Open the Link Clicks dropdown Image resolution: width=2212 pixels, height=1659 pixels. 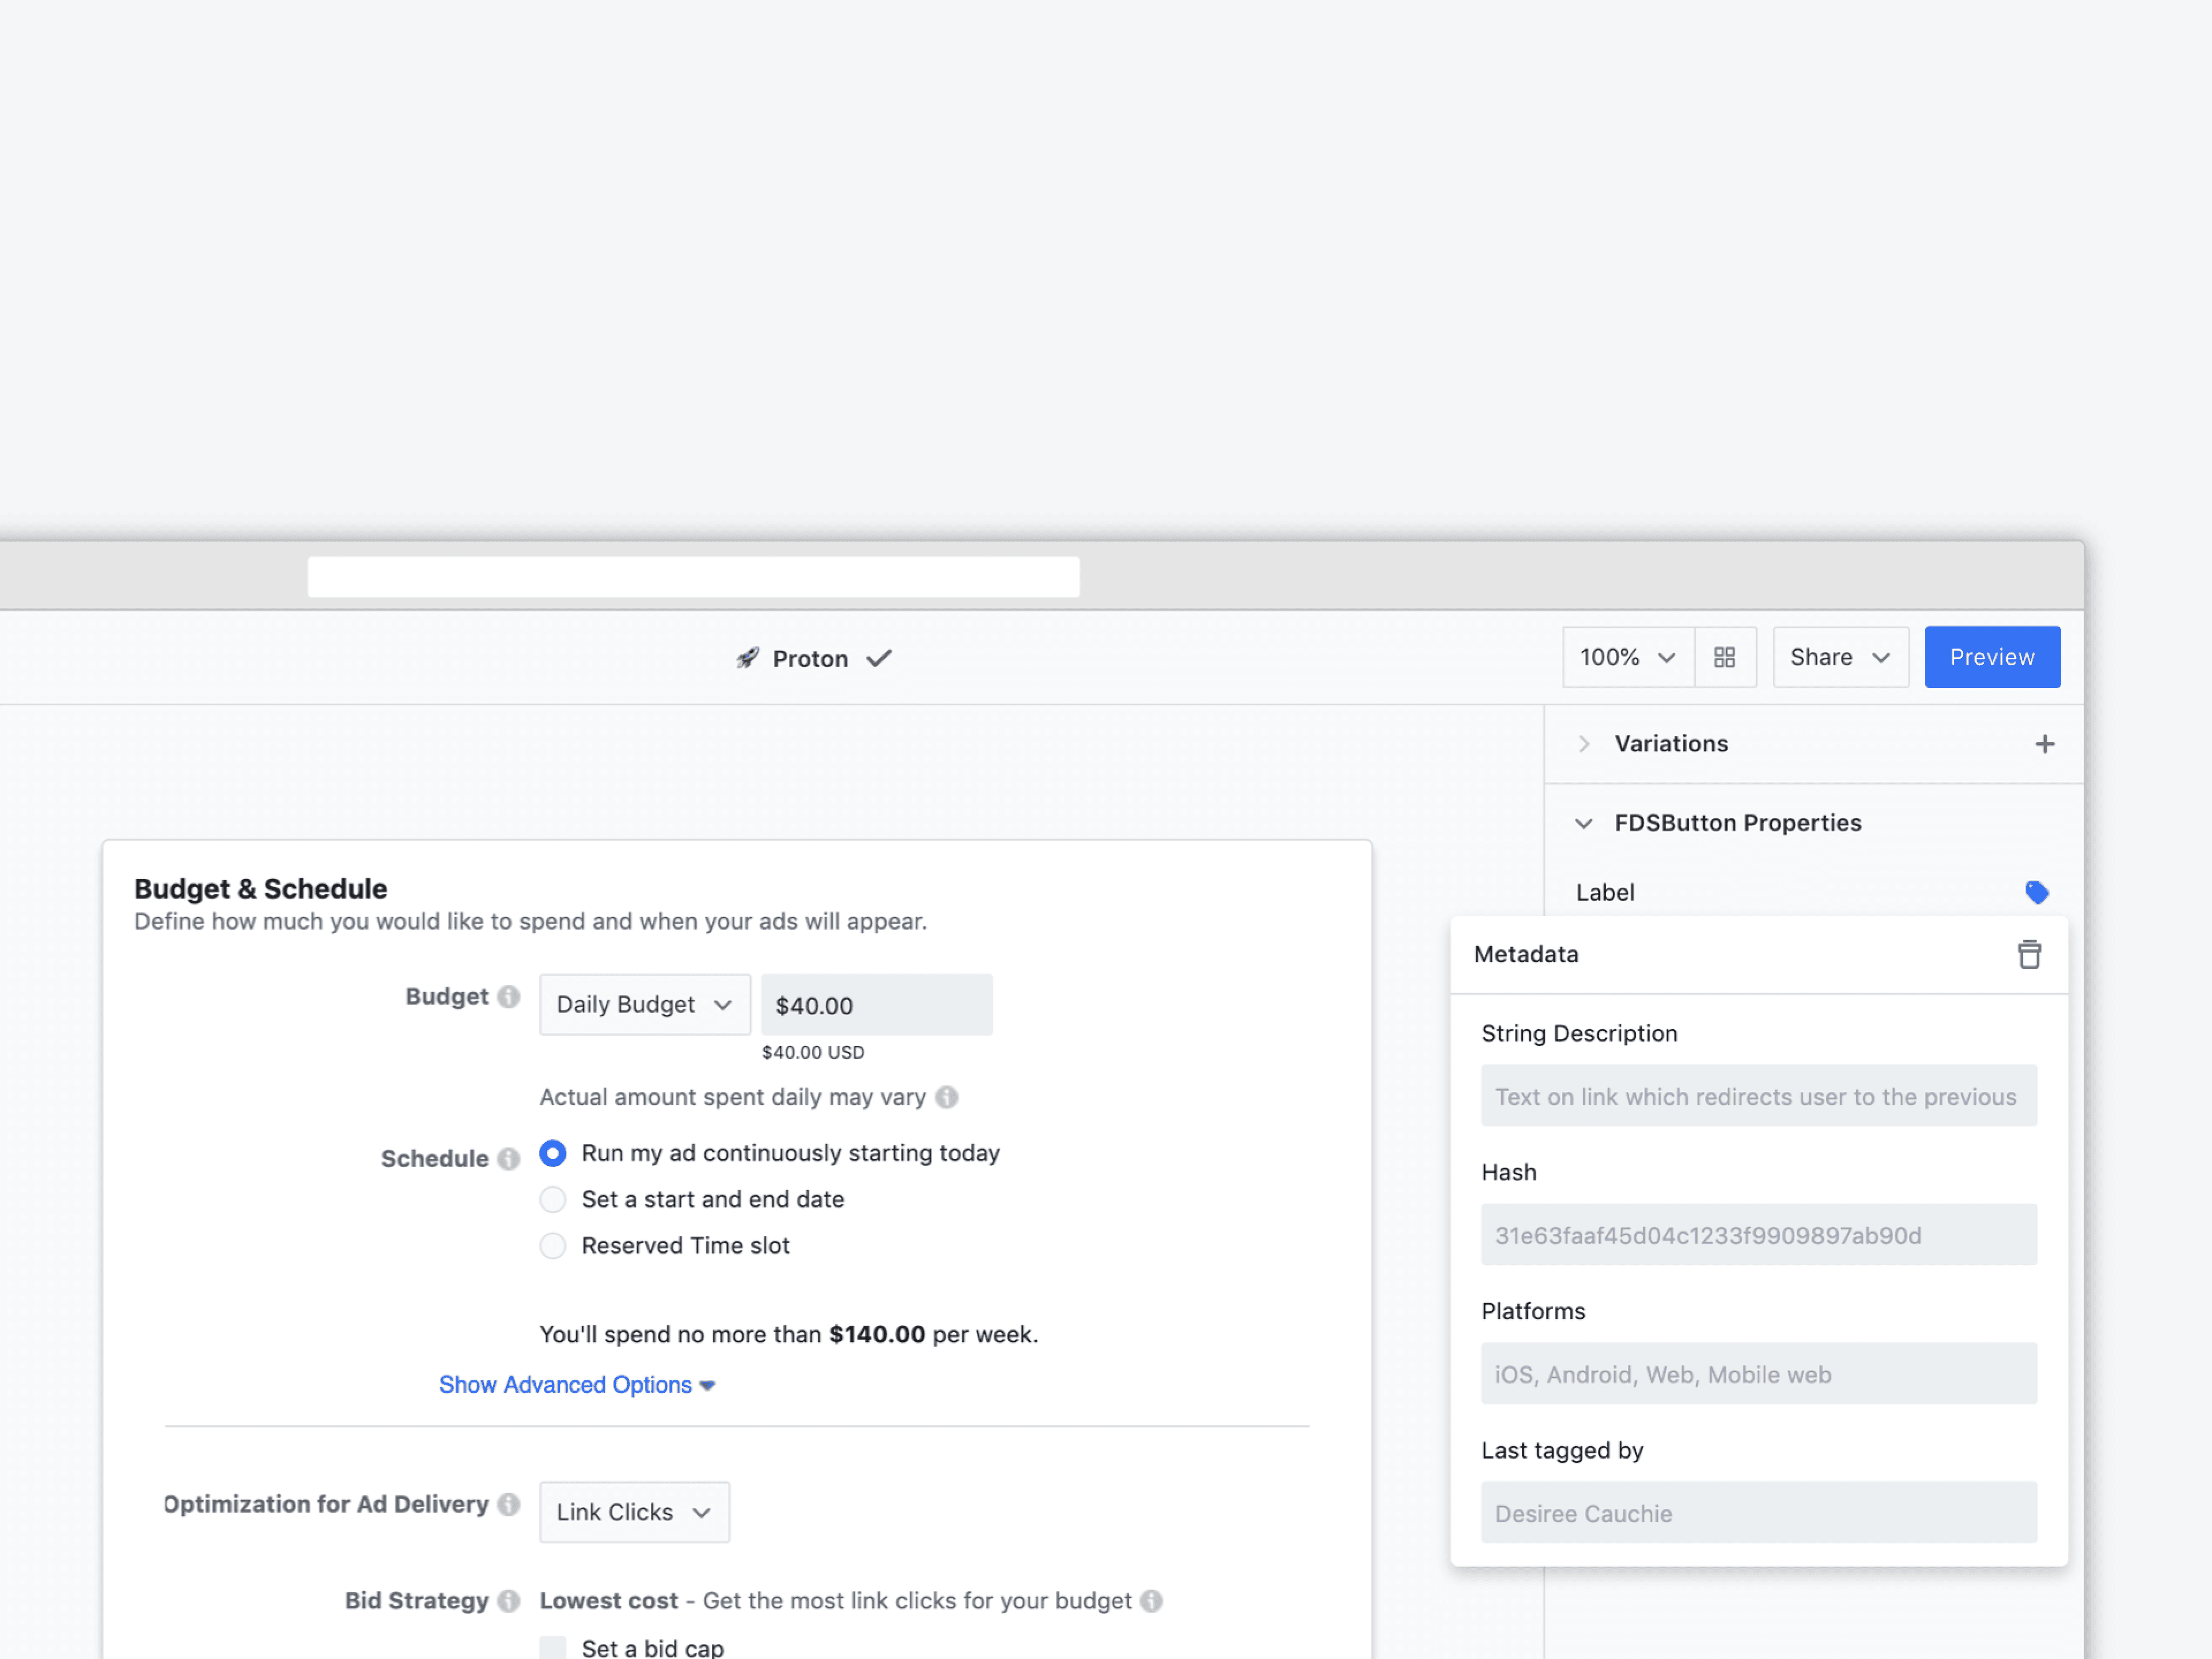635,1512
